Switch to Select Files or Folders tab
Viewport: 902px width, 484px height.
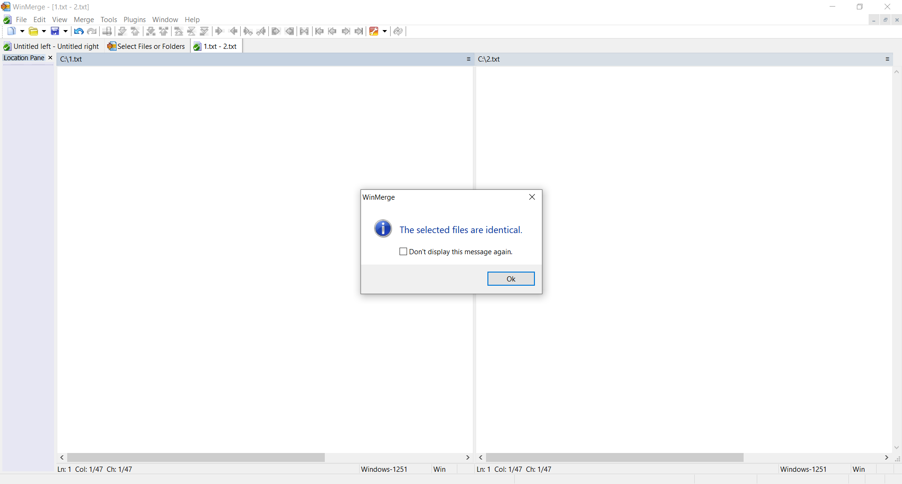pos(146,47)
